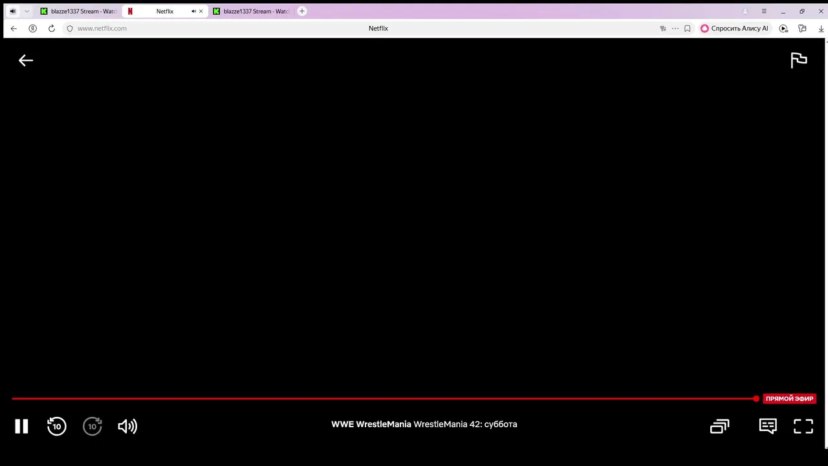Click the progress bar scrubber handle

point(756,399)
